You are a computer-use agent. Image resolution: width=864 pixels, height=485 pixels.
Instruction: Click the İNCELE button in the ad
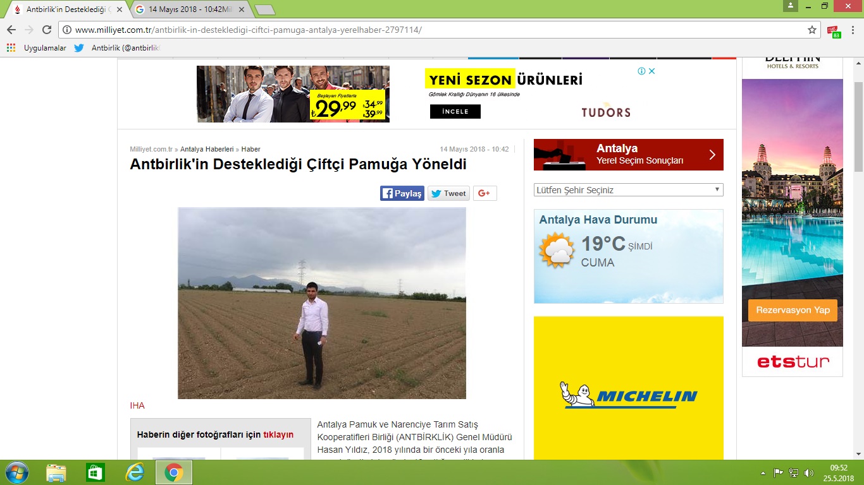(x=455, y=112)
